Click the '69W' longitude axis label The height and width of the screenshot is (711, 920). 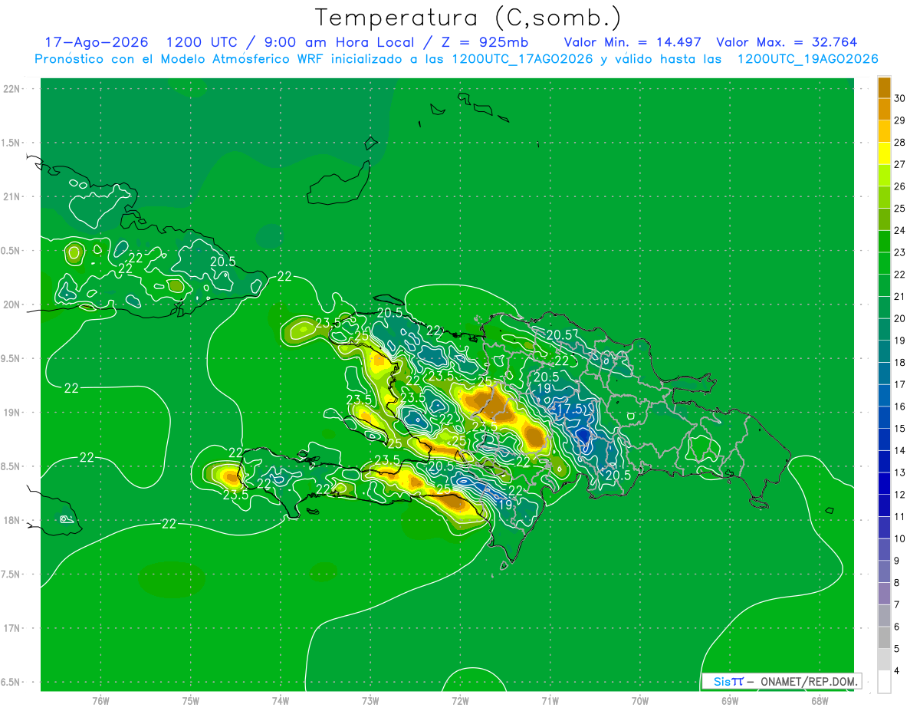(730, 700)
